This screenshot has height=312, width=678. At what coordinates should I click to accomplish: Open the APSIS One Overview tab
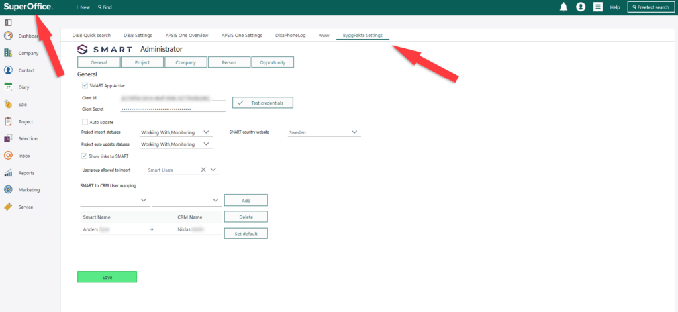point(187,35)
